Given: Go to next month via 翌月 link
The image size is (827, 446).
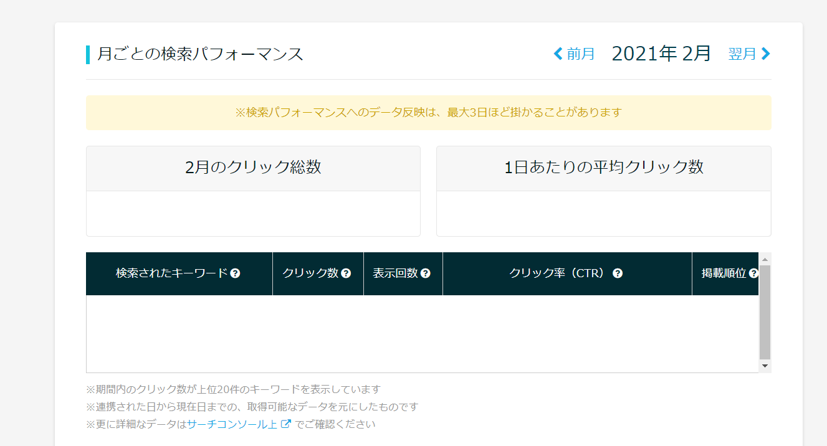Looking at the screenshot, I should coord(750,54).
